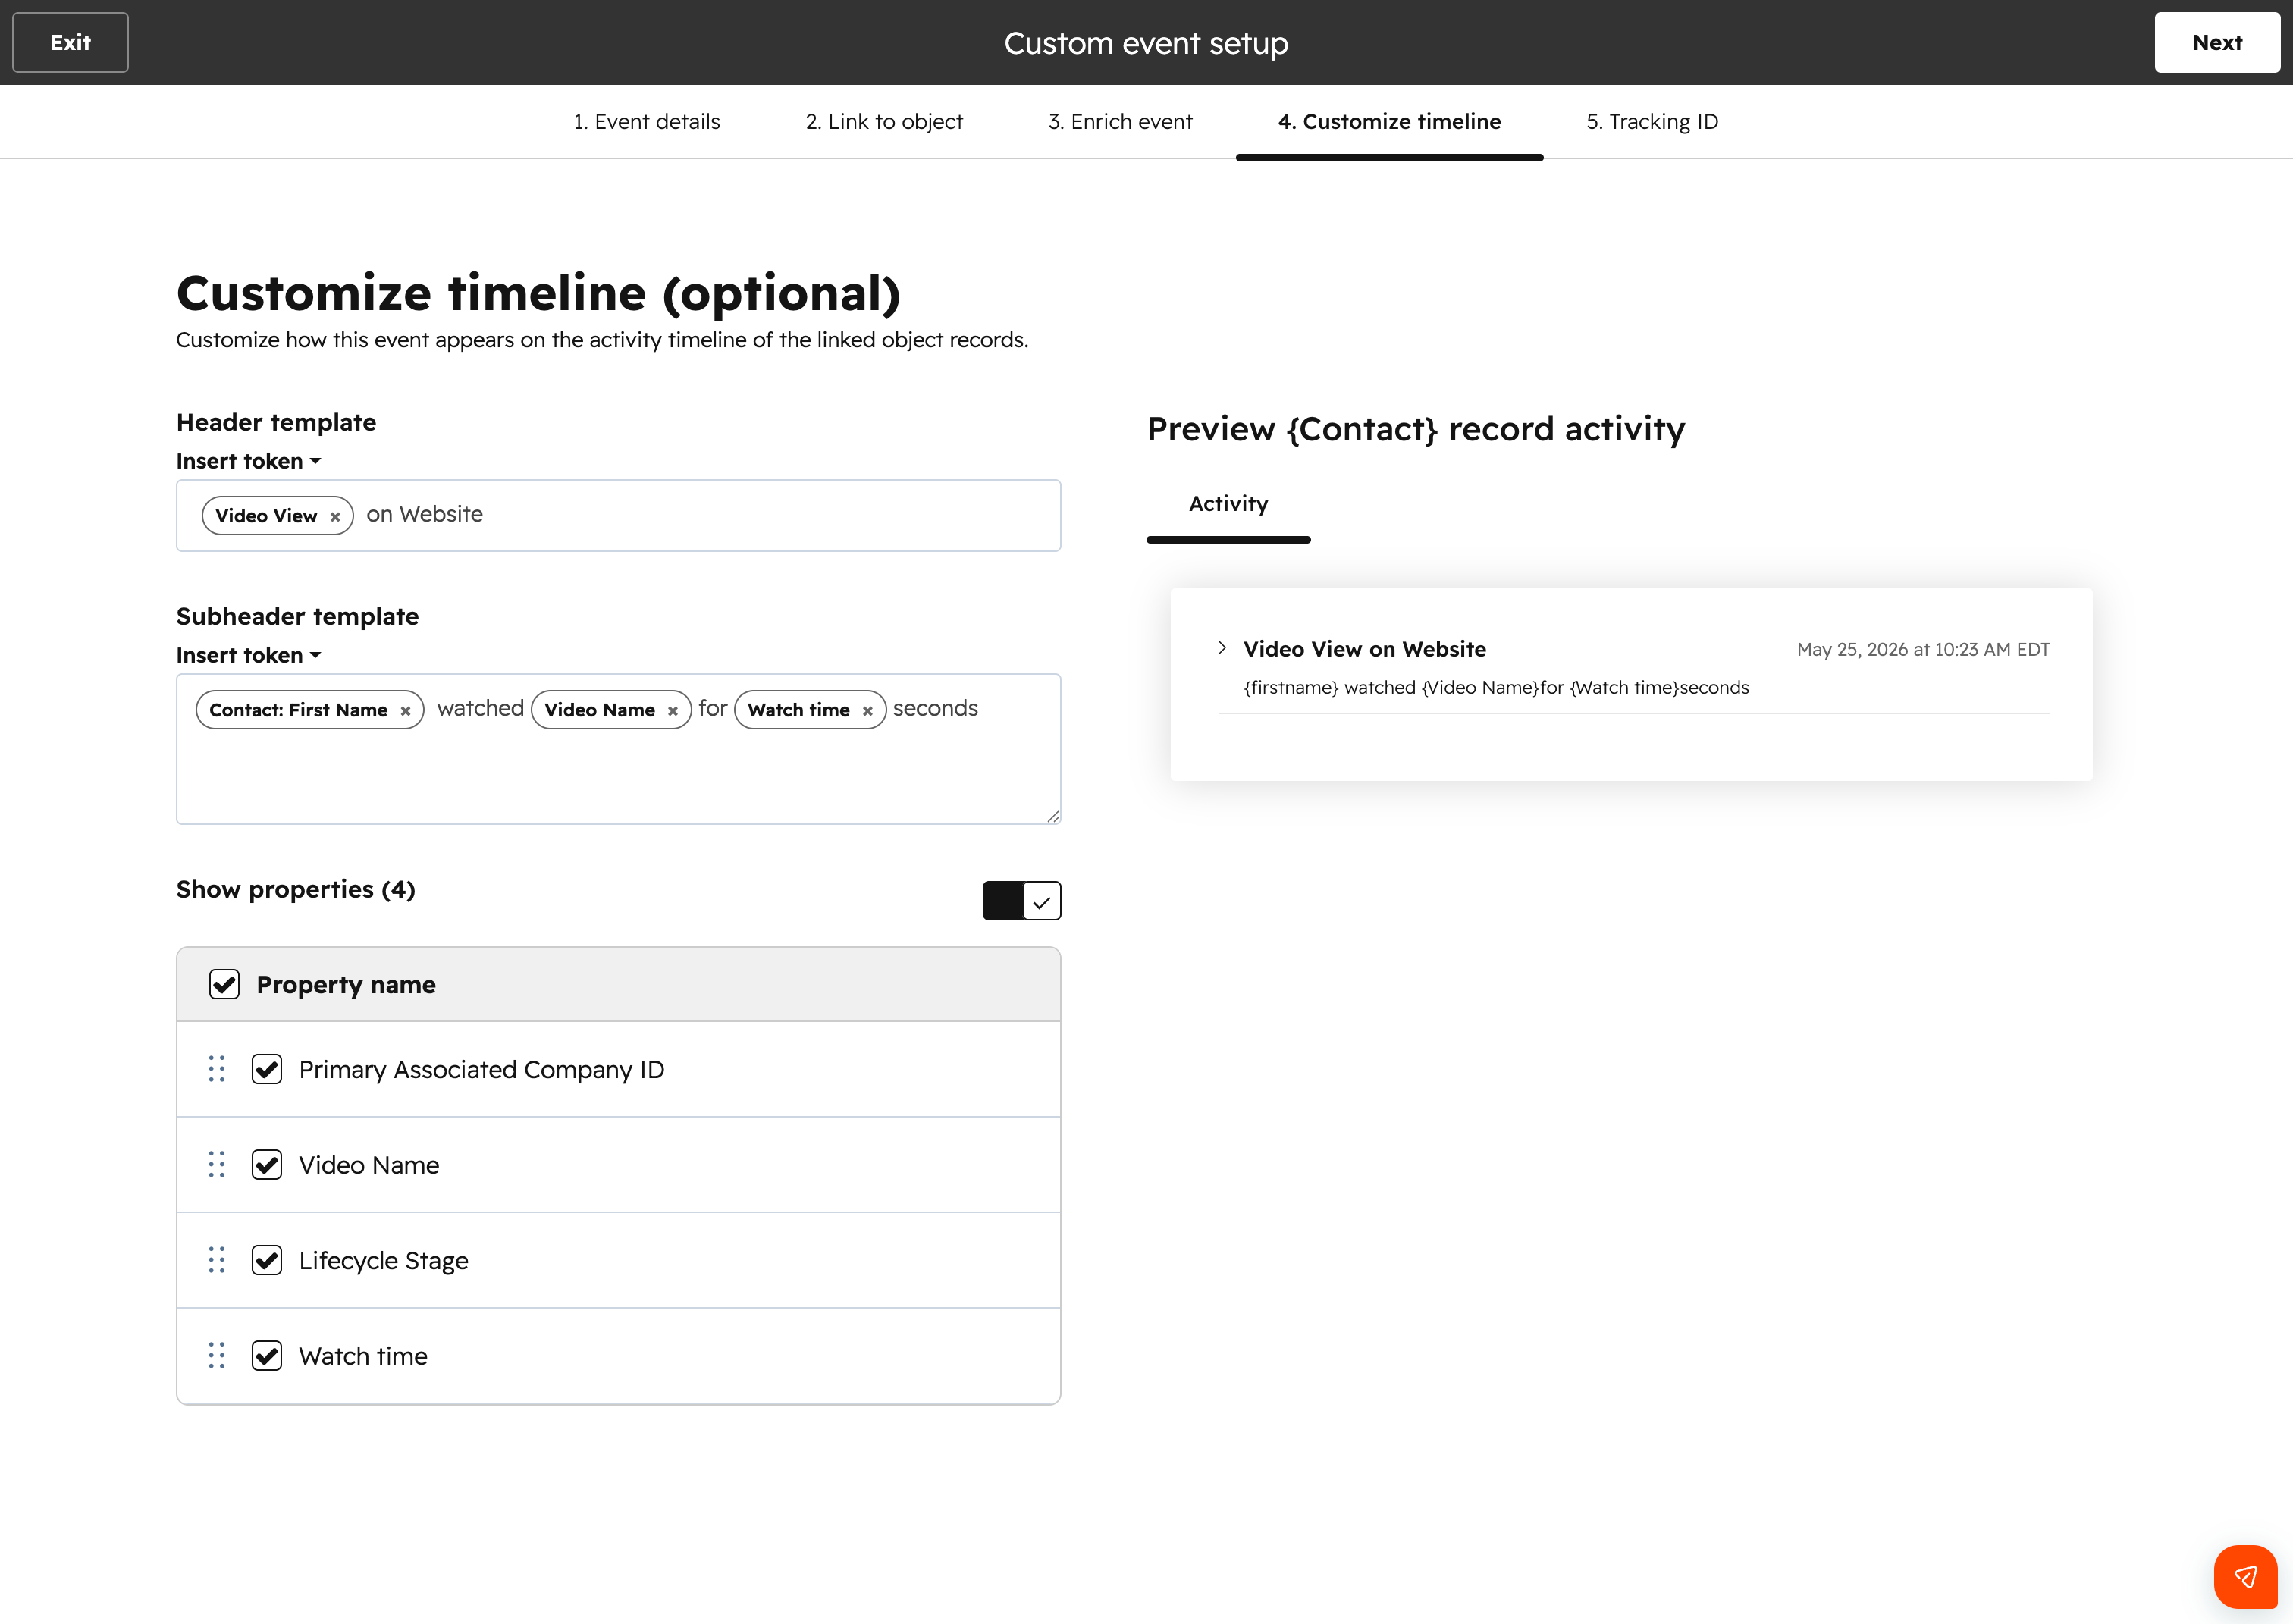The width and height of the screenshot is (2293, 1624).
Task: Click the drag handle for Video Name row
Action: 217,1165
